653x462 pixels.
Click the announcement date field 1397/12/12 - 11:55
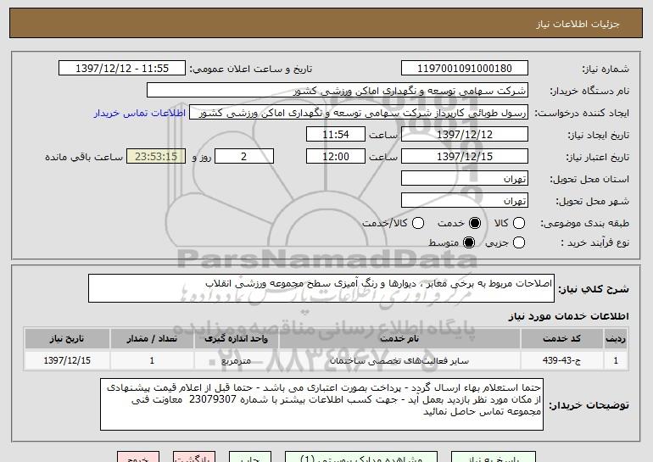click(x=122, y=69)
